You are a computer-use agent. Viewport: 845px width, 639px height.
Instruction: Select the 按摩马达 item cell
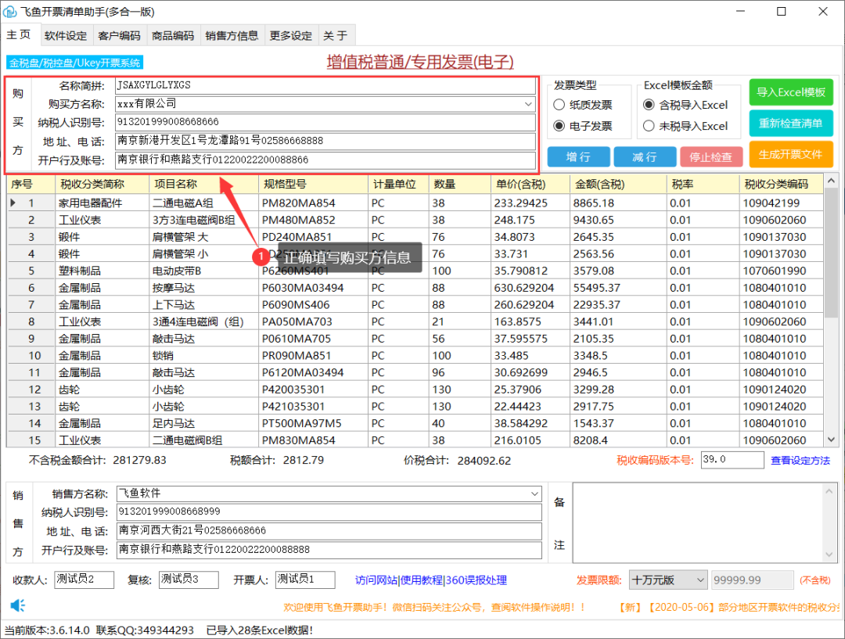[203, 288]
